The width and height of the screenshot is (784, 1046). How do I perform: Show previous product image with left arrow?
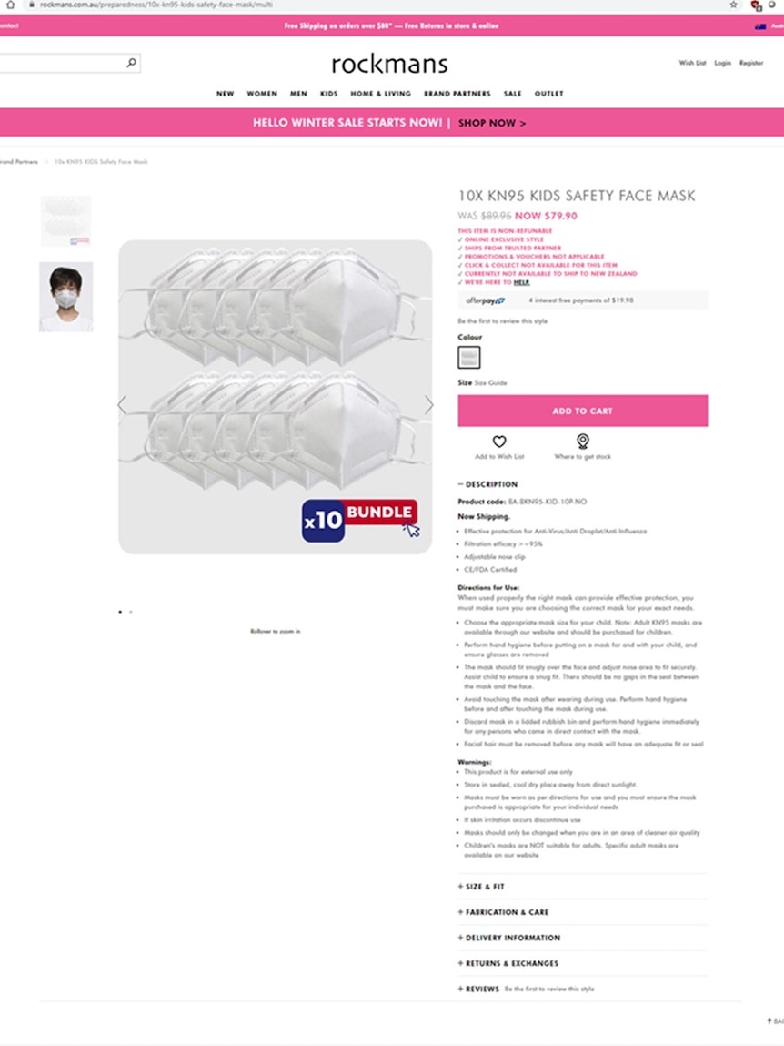pyautogui.click(x=121, y=405)
